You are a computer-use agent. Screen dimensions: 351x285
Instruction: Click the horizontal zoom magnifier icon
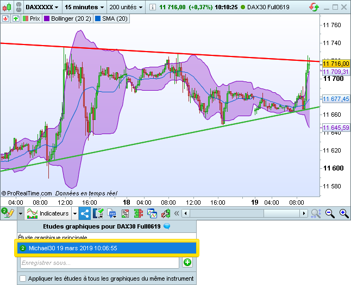point(316,213)
